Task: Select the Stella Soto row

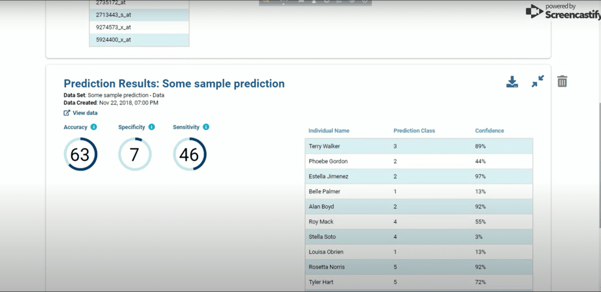Action: tap(419, 237)
